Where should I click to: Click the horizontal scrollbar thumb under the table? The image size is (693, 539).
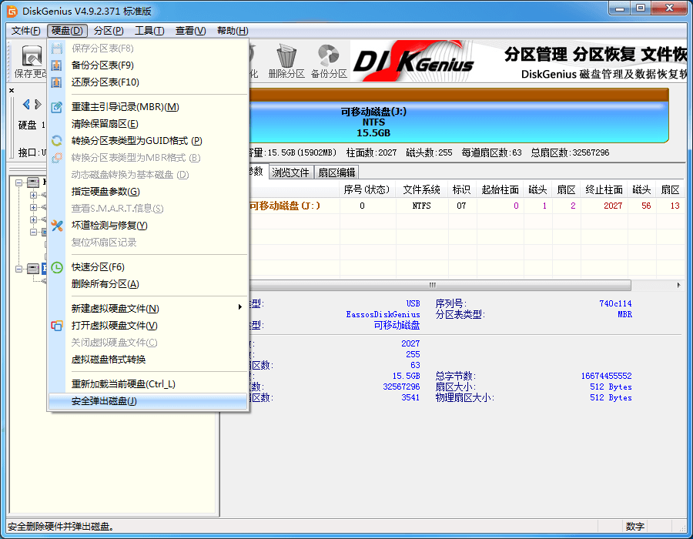[x=440, y=286]
